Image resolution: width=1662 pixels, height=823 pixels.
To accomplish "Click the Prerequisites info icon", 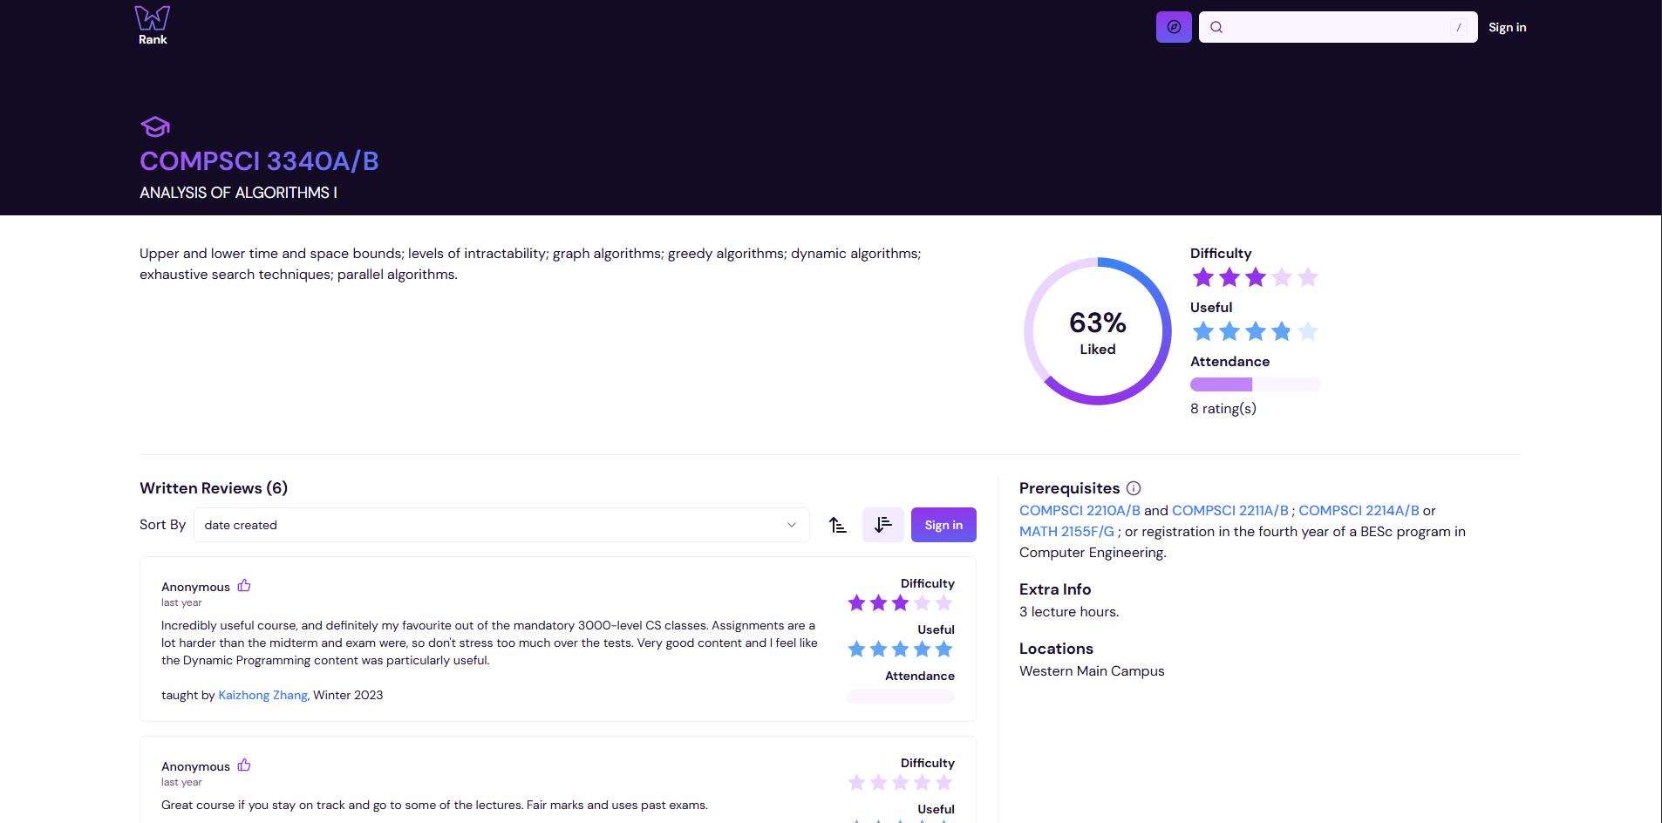I will point(1134,488).
